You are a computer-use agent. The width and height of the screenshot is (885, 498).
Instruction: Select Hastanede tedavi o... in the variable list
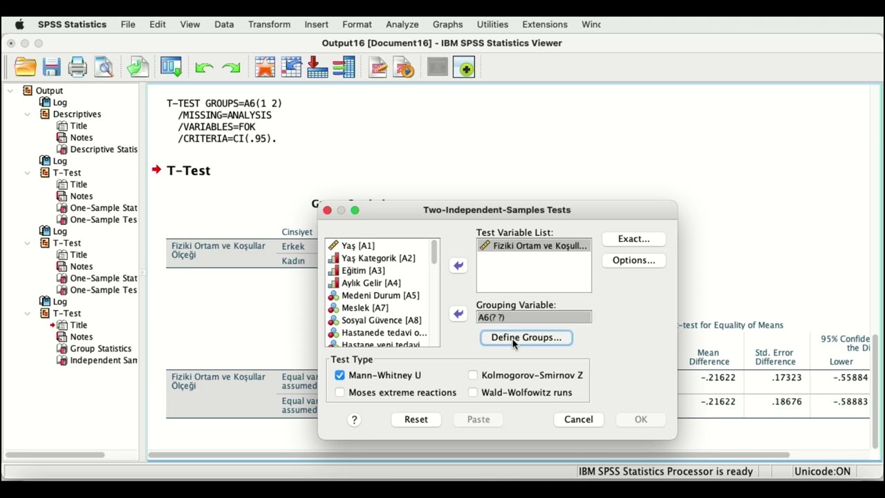(384, 333)
